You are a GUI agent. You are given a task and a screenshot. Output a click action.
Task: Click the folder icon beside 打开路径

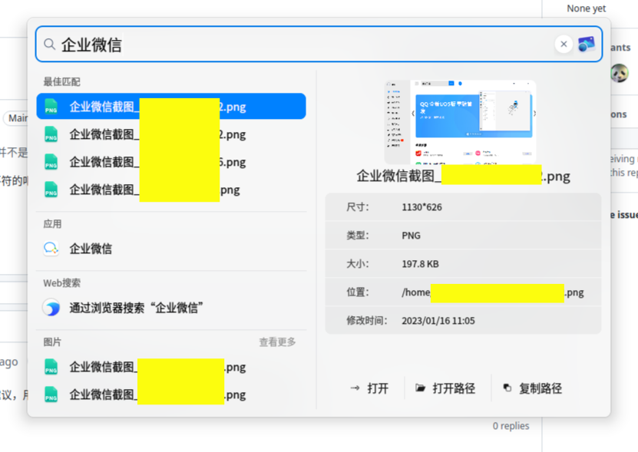(x=420, y=388)
